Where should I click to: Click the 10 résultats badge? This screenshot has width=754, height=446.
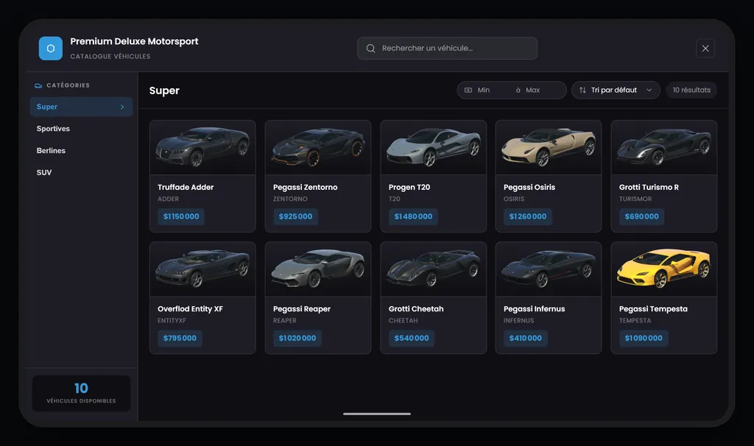691,91
